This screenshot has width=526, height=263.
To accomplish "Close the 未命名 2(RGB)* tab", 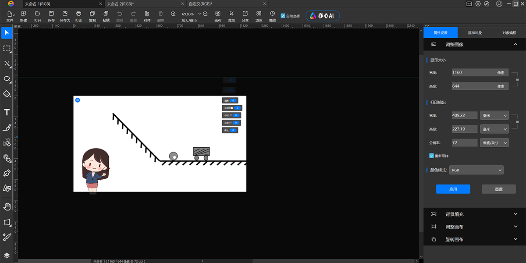I will point(182,4).
